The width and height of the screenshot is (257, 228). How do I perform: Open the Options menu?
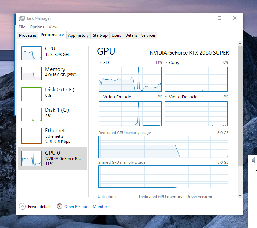tap(37, 27)
